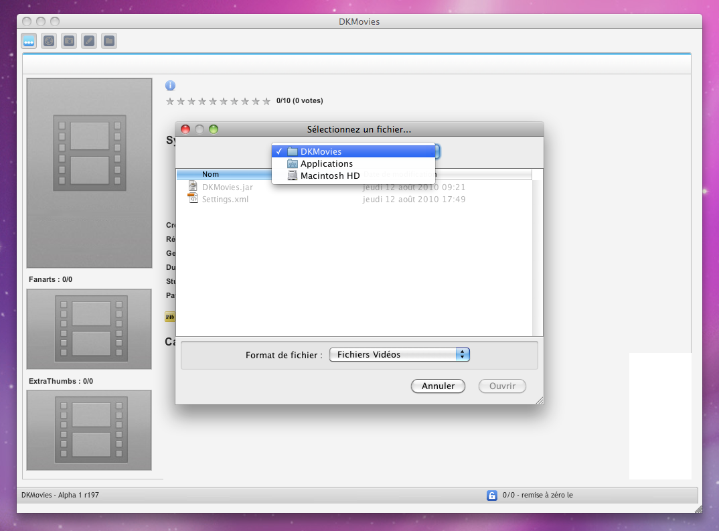
Task: Click the Fanarts thumbnail placeholder
Action: click(x=89, y=329)
